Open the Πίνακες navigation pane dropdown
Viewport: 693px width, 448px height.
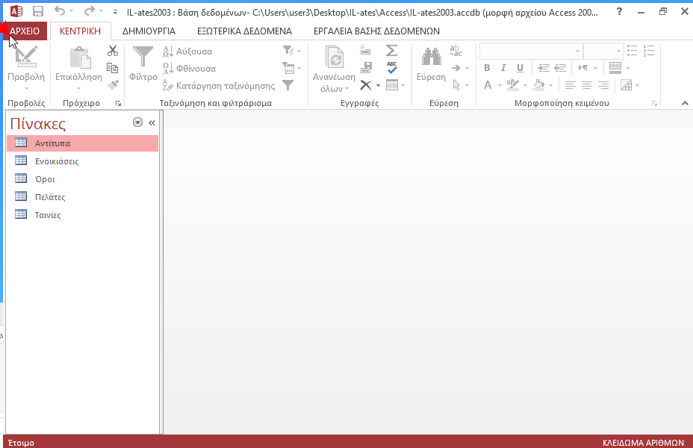137,122
